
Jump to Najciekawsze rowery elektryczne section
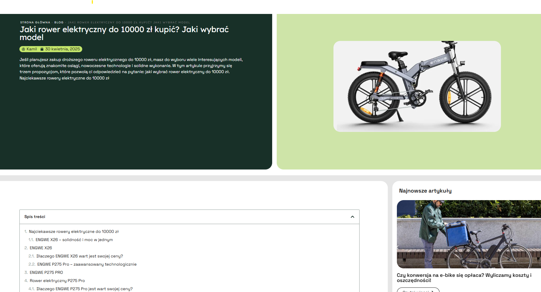(x=73, y=232)
